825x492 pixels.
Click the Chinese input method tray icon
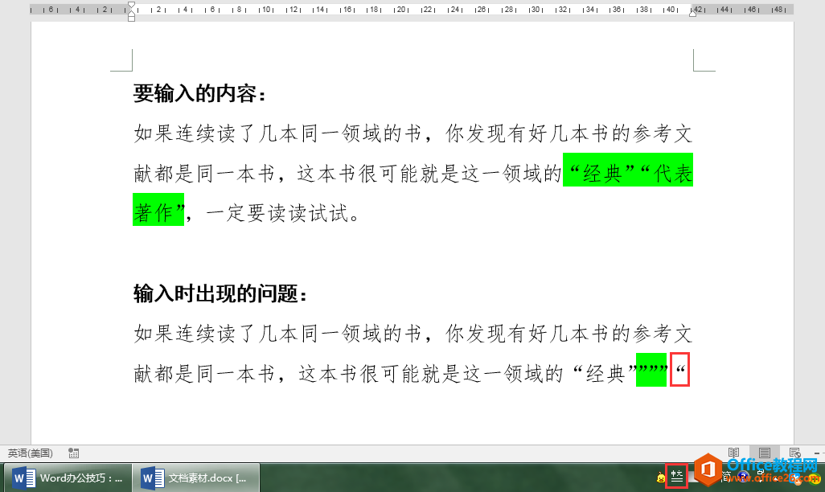tap(676, 477)
